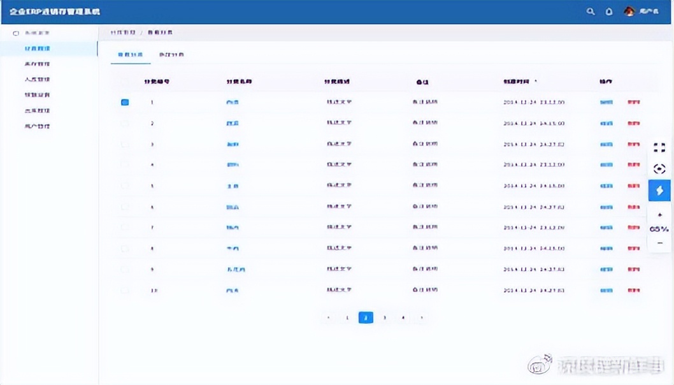Viewport: 674px width, 385px height.
Task: Go to page 3 in the pagination bar
Action: point(384,317)
